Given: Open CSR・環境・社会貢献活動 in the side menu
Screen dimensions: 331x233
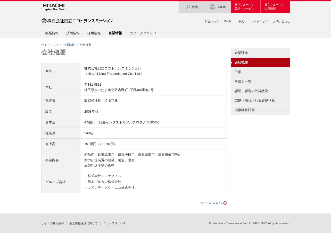Looking at the screenshot, I should click(x=260, y=101).
